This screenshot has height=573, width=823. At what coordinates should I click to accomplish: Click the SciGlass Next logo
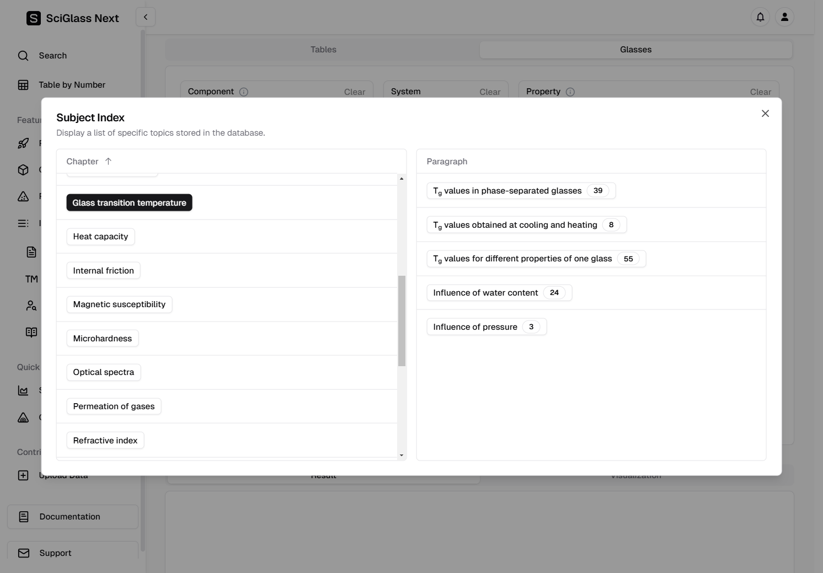click(x=34, y=18)
